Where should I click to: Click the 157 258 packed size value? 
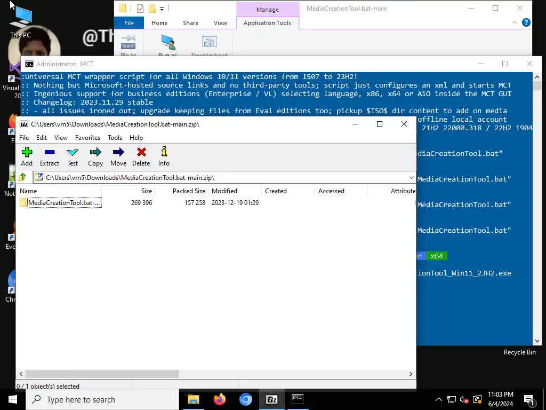(x=195, y=202)
